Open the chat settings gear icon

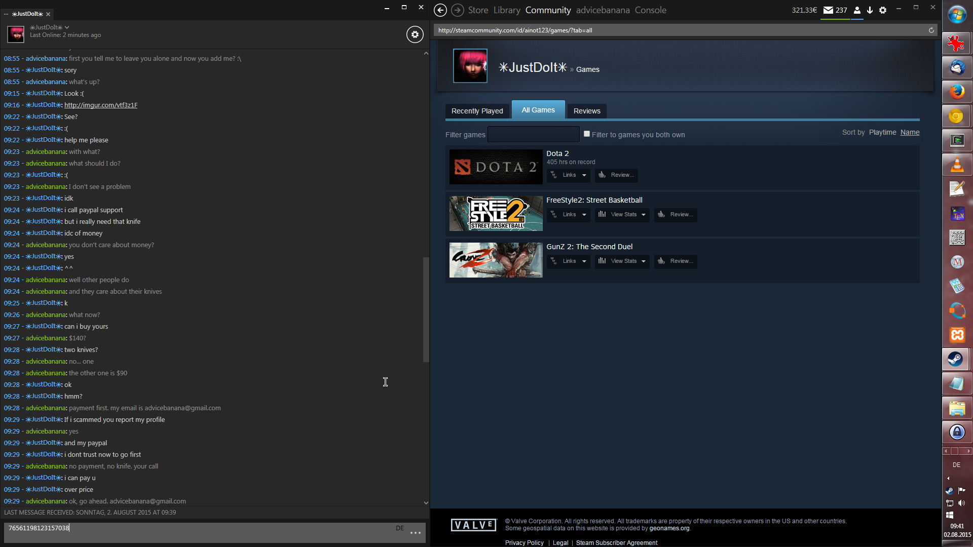[x=415, y=34]
